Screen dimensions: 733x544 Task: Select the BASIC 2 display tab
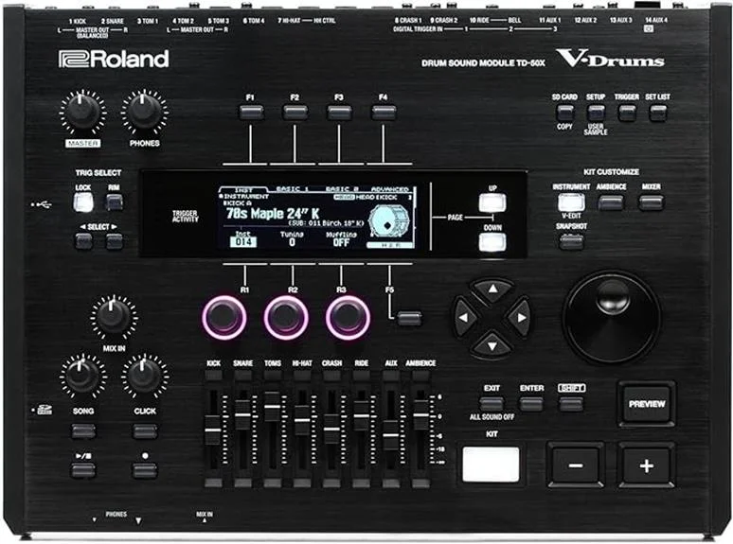pos(342,189)
